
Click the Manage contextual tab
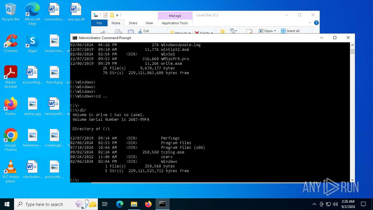tap(175, 16)
